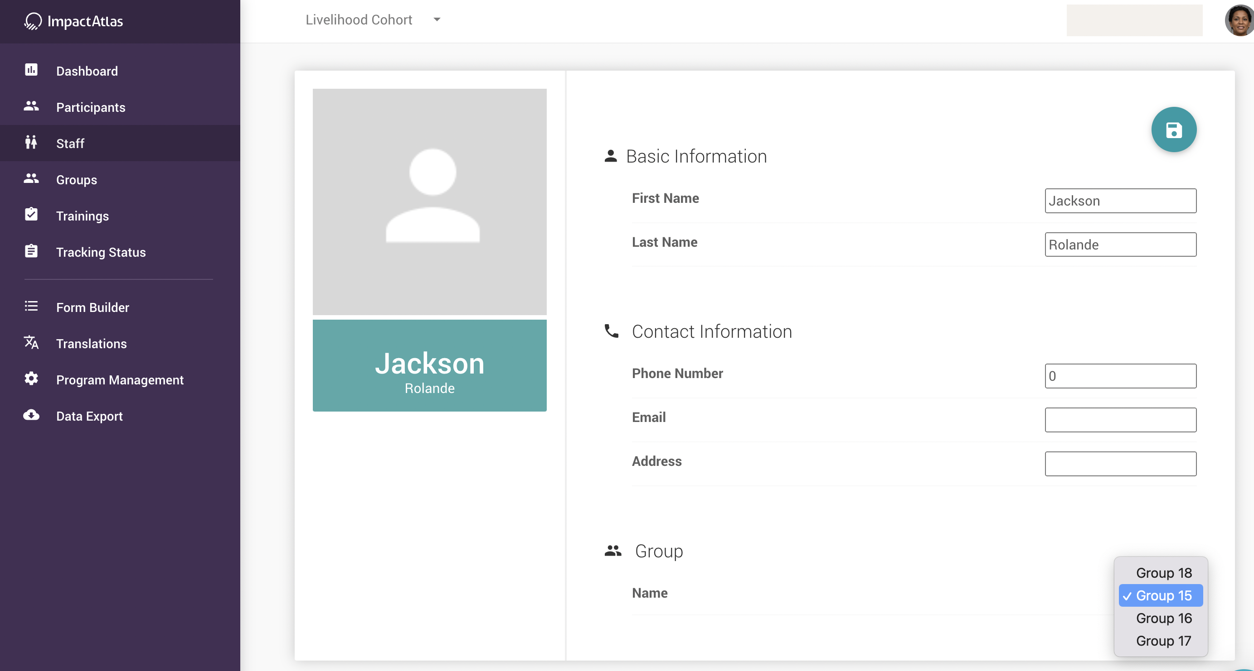Click the Translations language icon

pyautogui.click(x=31, y=342)
